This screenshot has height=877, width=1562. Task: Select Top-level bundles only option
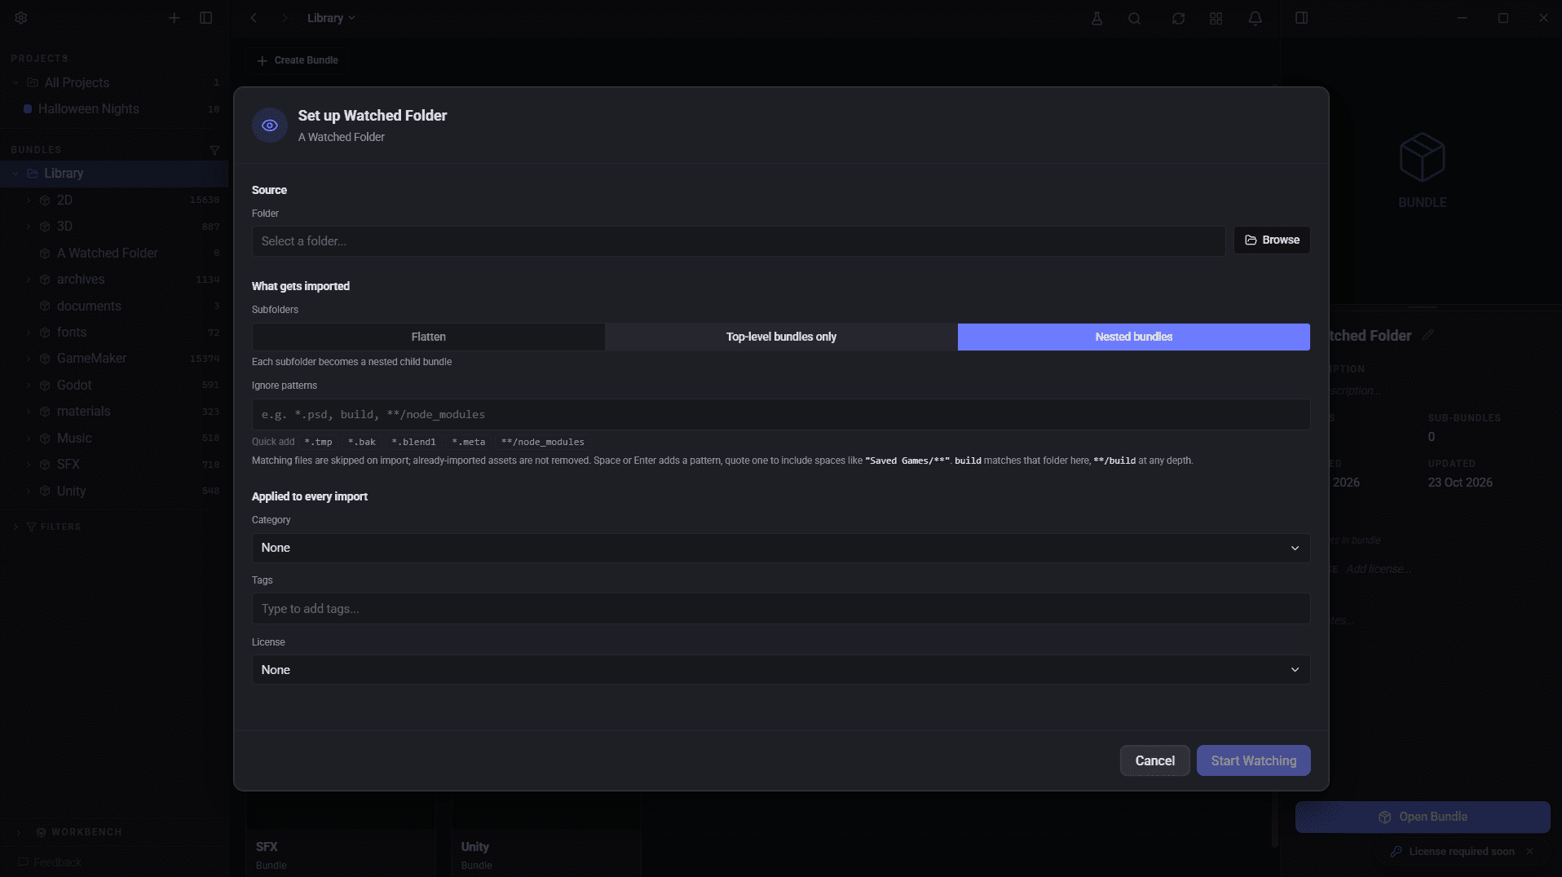(x=781, y=337)
